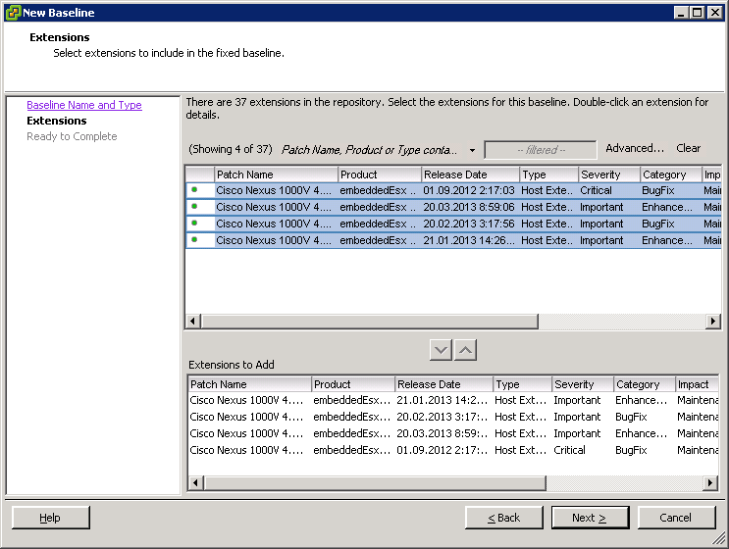Sort Extensions to Add by Product header
This screenshot has width=729, height=549.
(353, 384)
